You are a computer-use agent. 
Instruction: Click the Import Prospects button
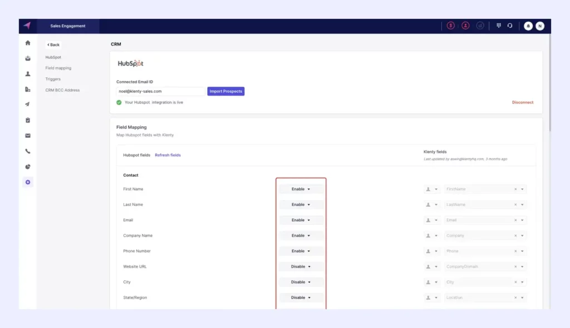pos(226,91)
